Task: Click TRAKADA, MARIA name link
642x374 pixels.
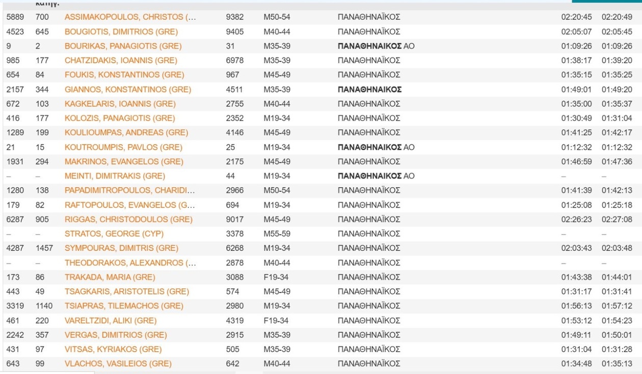Action: point(110,277)
